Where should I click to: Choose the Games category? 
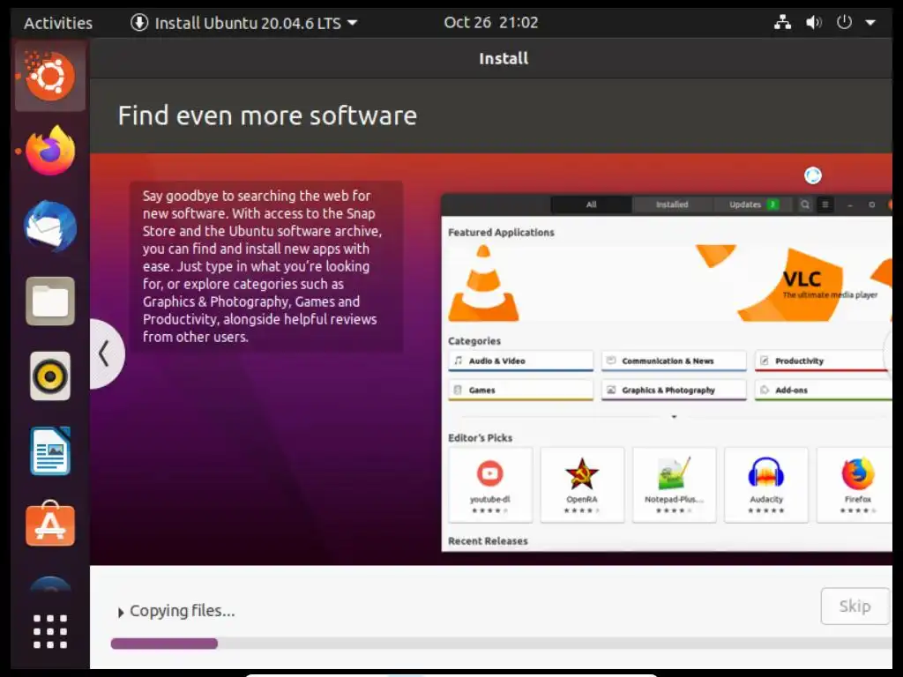[520, 391]
